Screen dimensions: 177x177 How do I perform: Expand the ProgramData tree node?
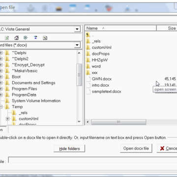(x=1, y=95)
